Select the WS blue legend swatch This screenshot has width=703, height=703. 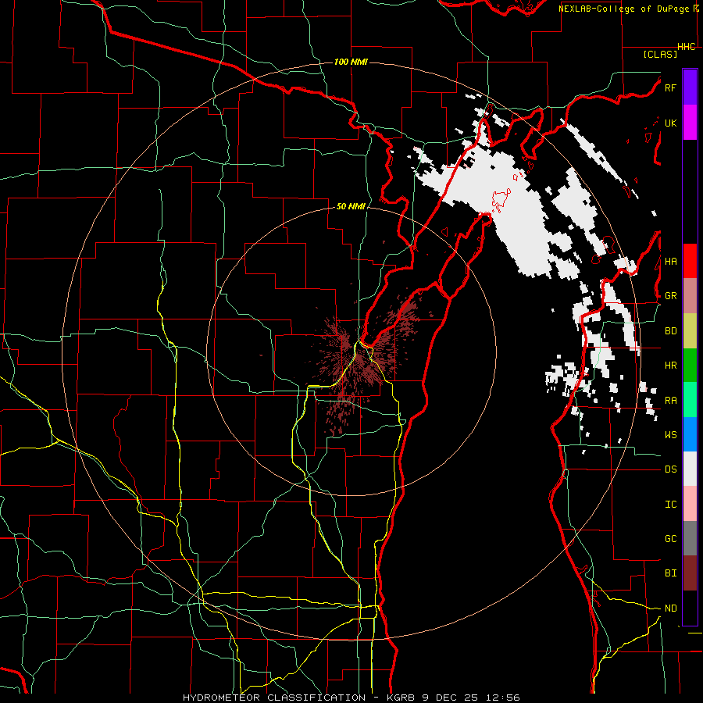(690, 434)
